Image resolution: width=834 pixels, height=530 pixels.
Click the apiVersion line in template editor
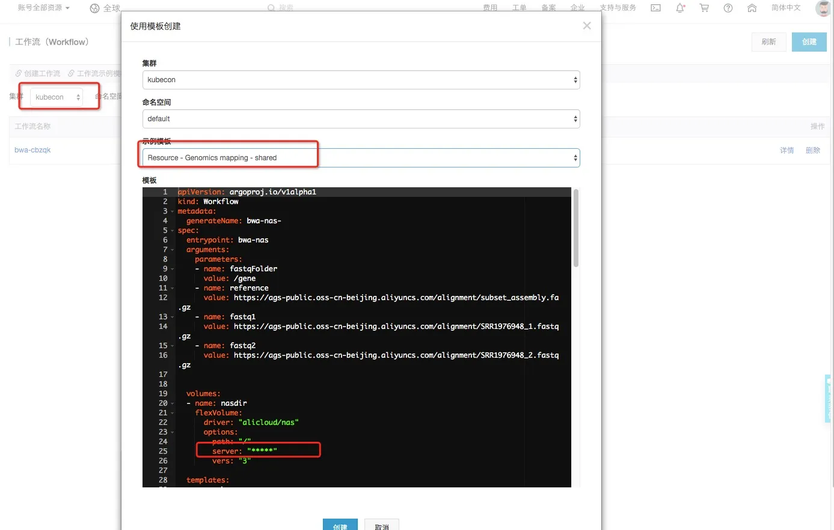(247, 192)
